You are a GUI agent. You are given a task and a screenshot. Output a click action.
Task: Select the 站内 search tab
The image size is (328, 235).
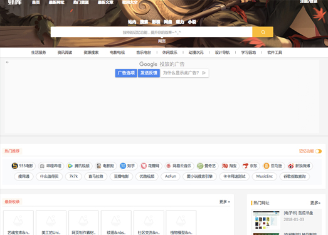[x=132, y=22]
